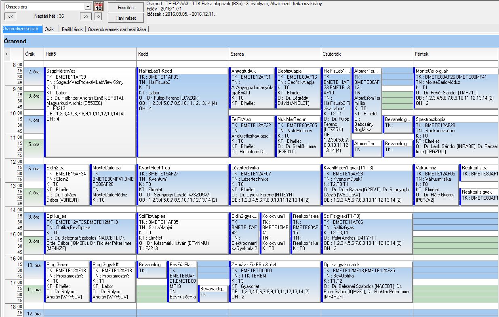Select the FelFizAlap class block
The image size is (499, 317).
[x=252, y=137]
